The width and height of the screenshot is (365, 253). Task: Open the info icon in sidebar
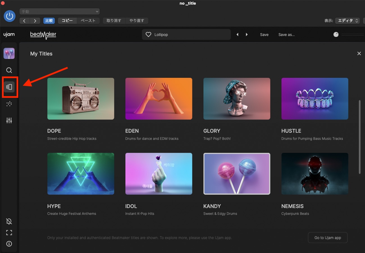pyautogui.click(x=9, y=244)
